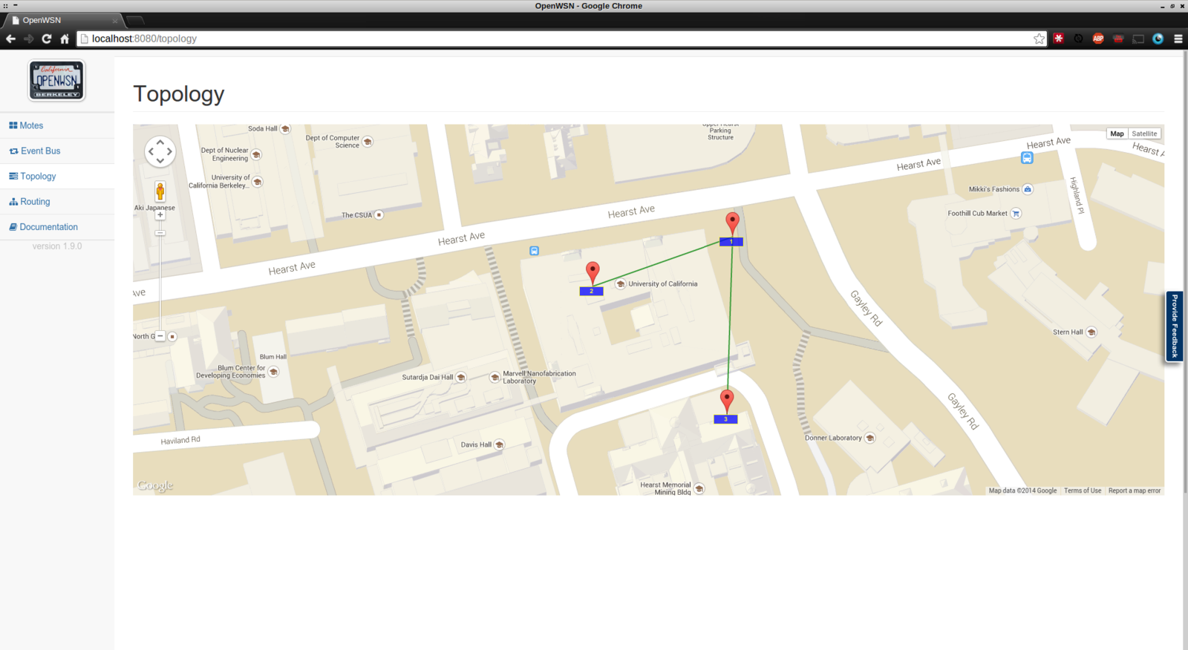Click the Davis Hall place icon
The height and width of the screenshot is (650, 1188).
point(500,444)
